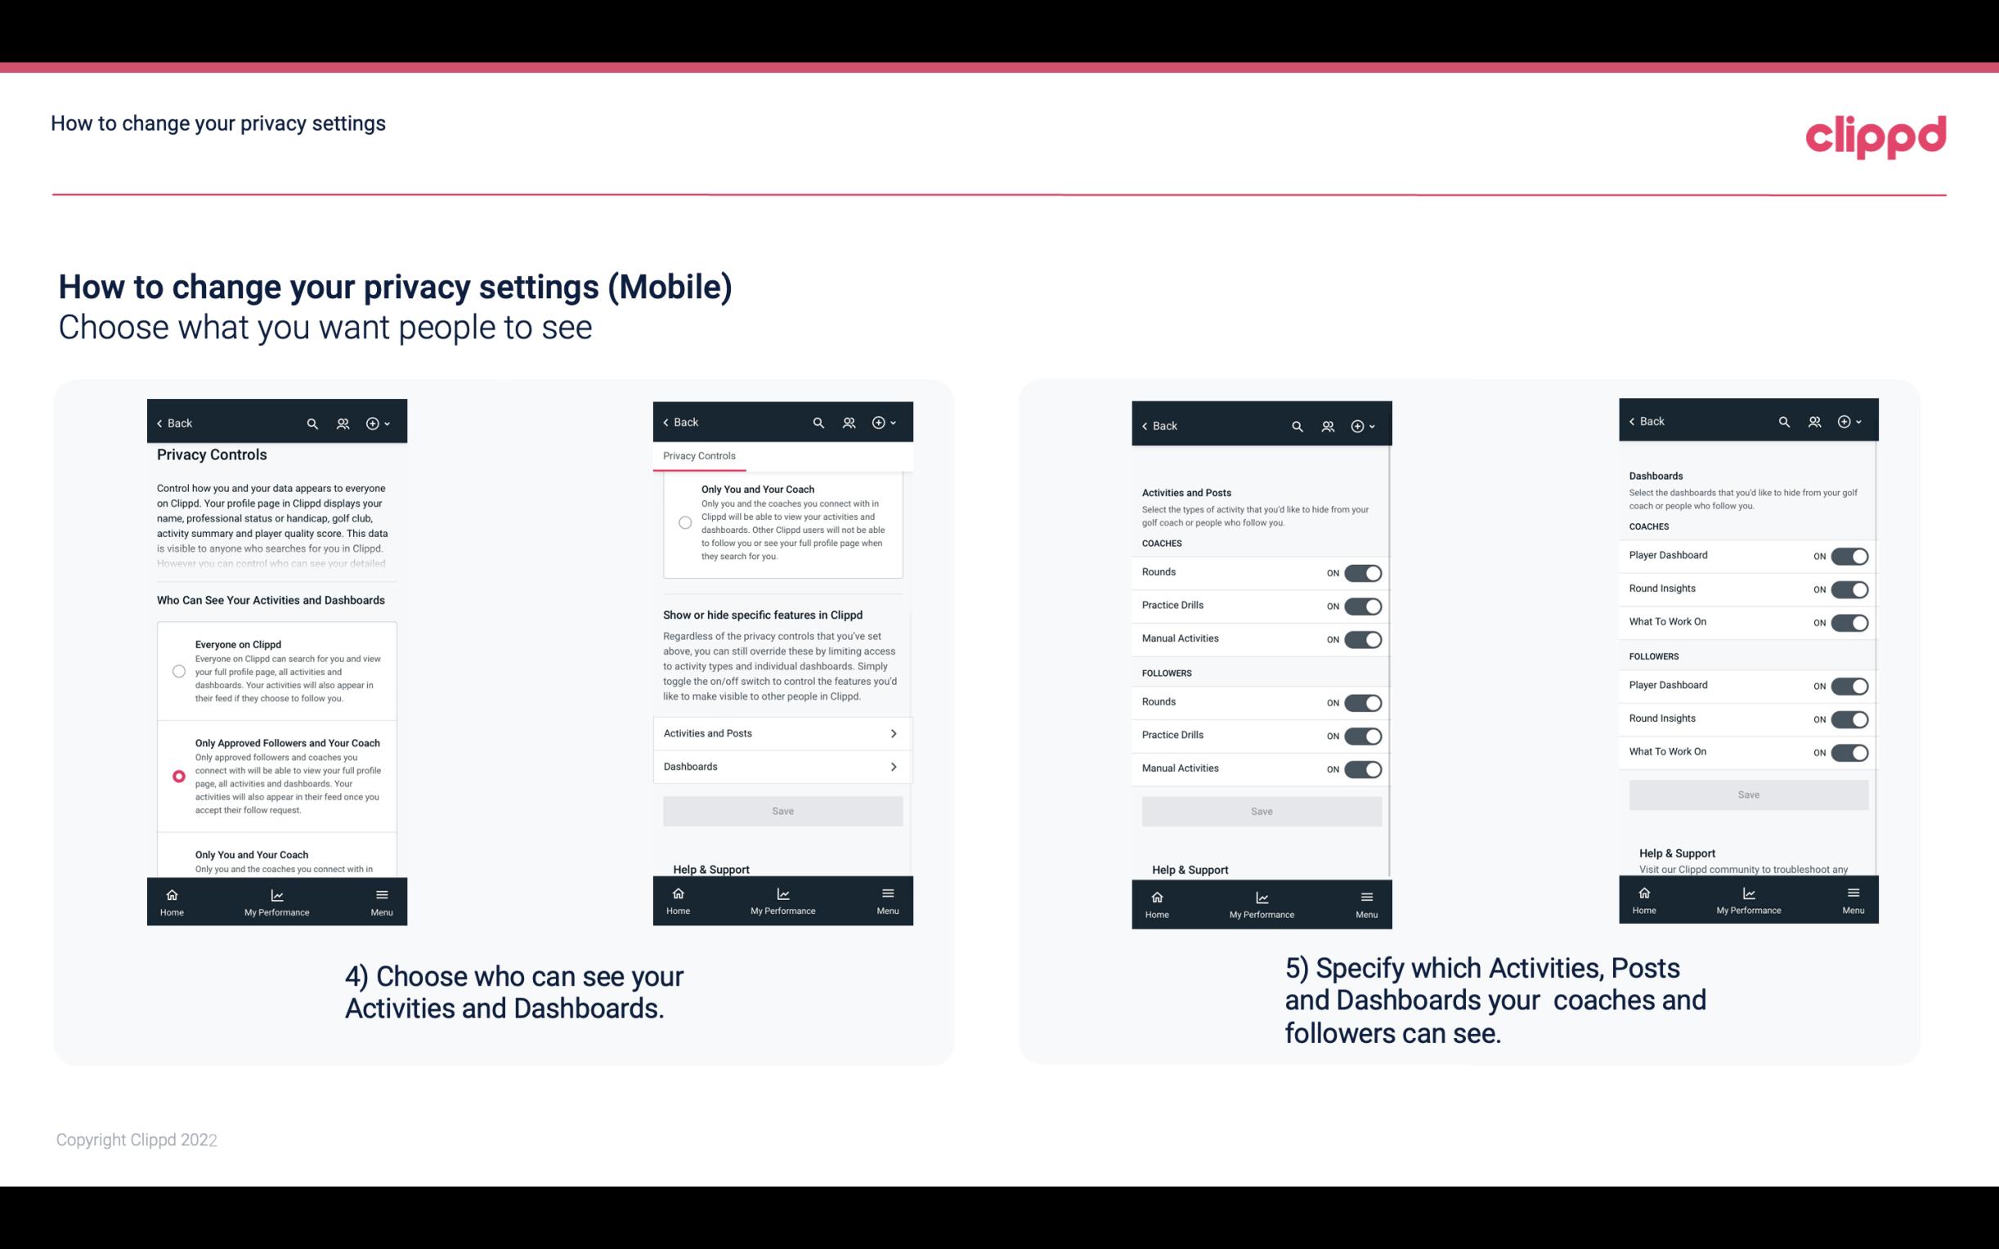The width and height of the screenshot is (1999, 1249).
Task: Click the Home icon in bottom navigation
Action: 171,893
